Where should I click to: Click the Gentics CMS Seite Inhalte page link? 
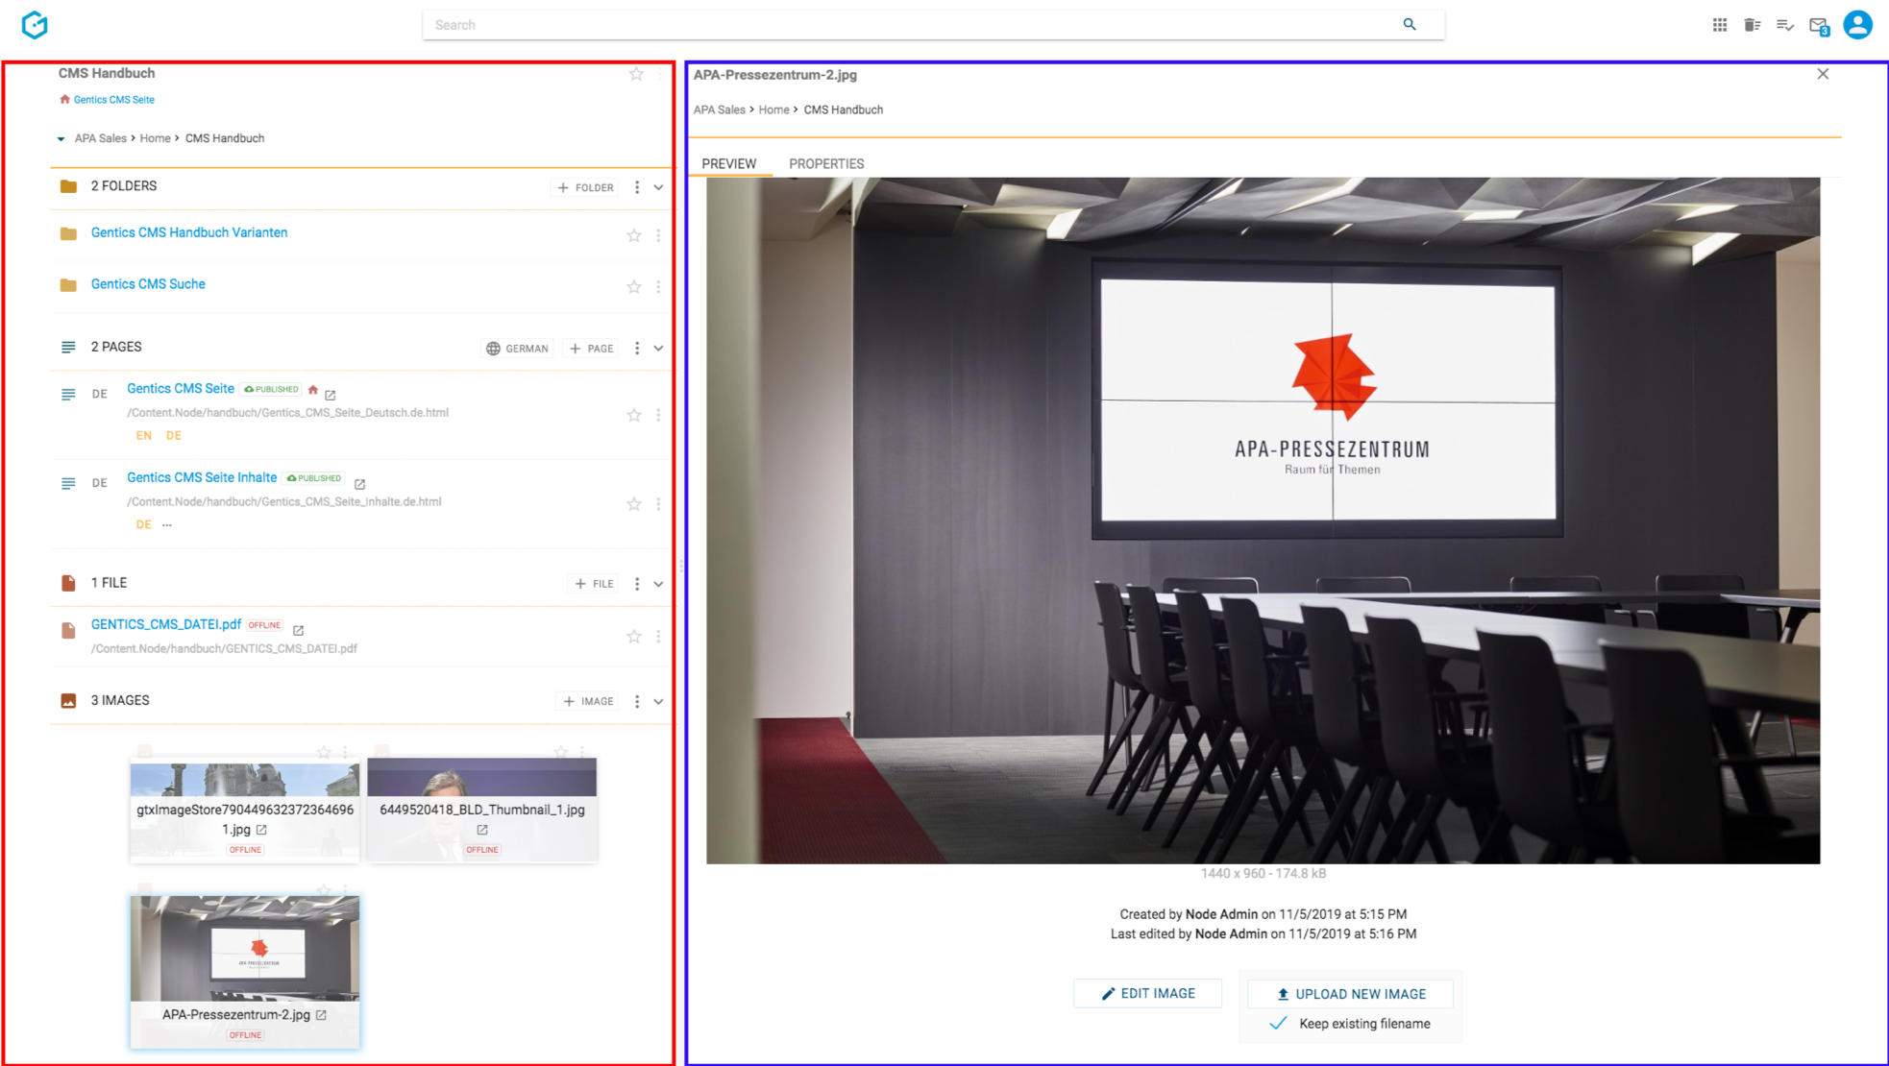pos(201,477)
